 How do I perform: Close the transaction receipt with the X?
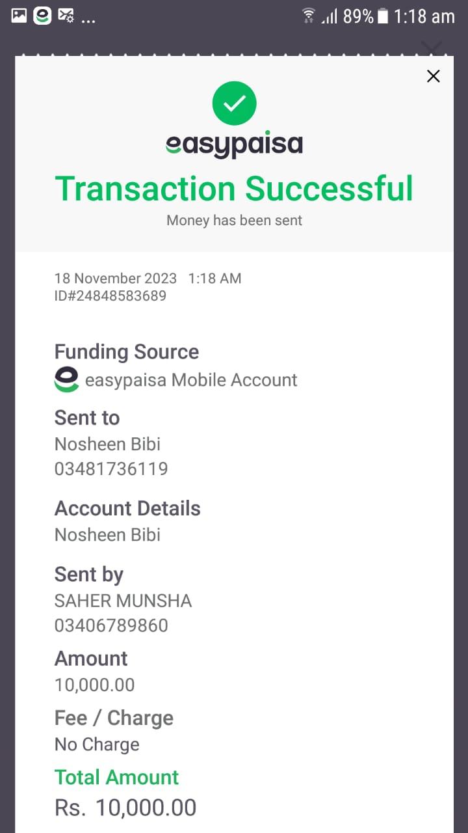[433, 76]
